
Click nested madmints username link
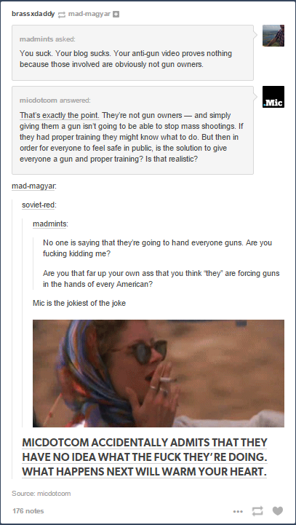[49, 224]
